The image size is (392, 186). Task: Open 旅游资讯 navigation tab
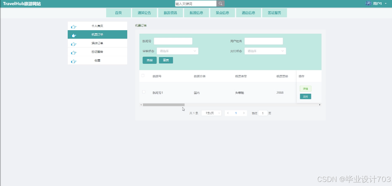pos(170,13)
